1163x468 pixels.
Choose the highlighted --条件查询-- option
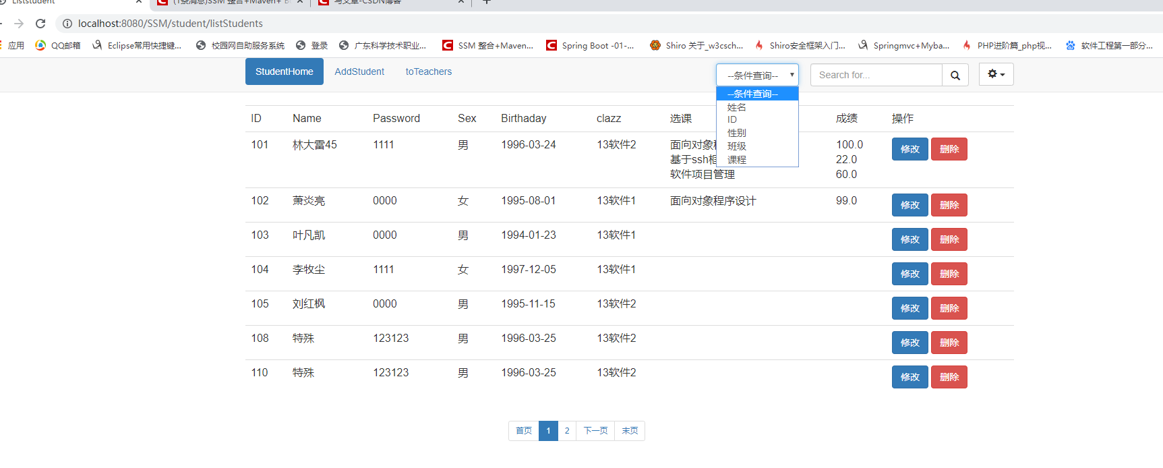click(x=757, y=94)
